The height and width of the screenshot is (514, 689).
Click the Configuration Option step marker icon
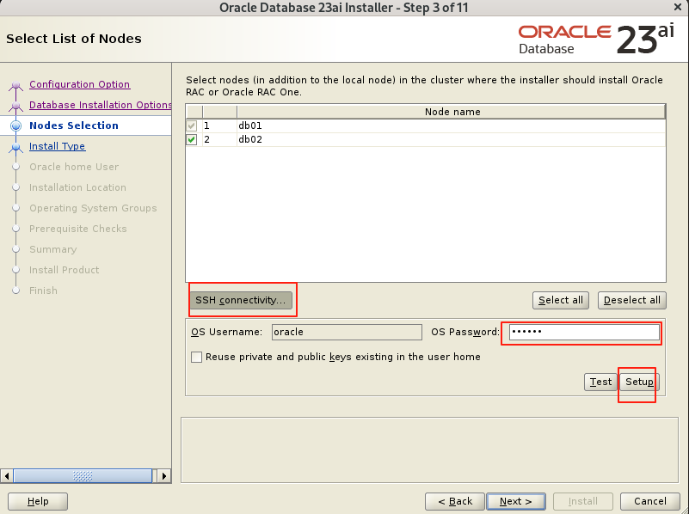point(15,84)
